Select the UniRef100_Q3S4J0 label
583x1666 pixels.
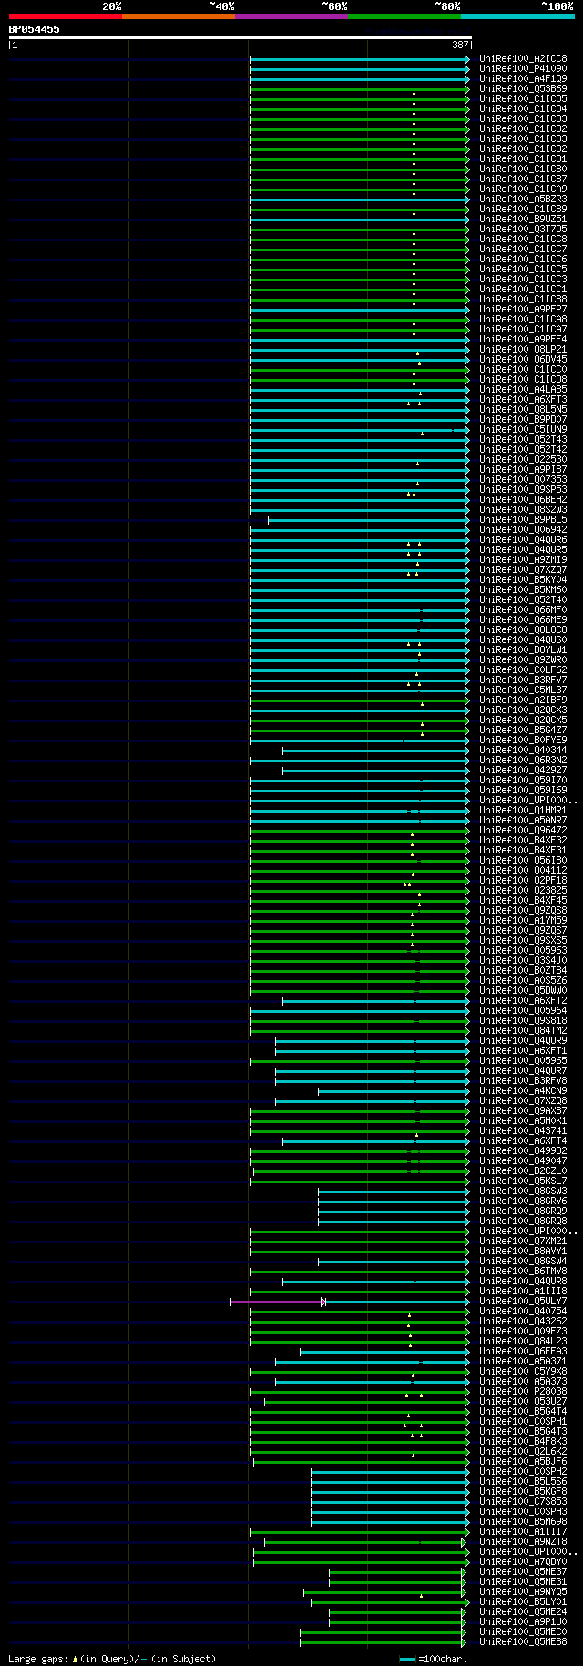point(523,961)
